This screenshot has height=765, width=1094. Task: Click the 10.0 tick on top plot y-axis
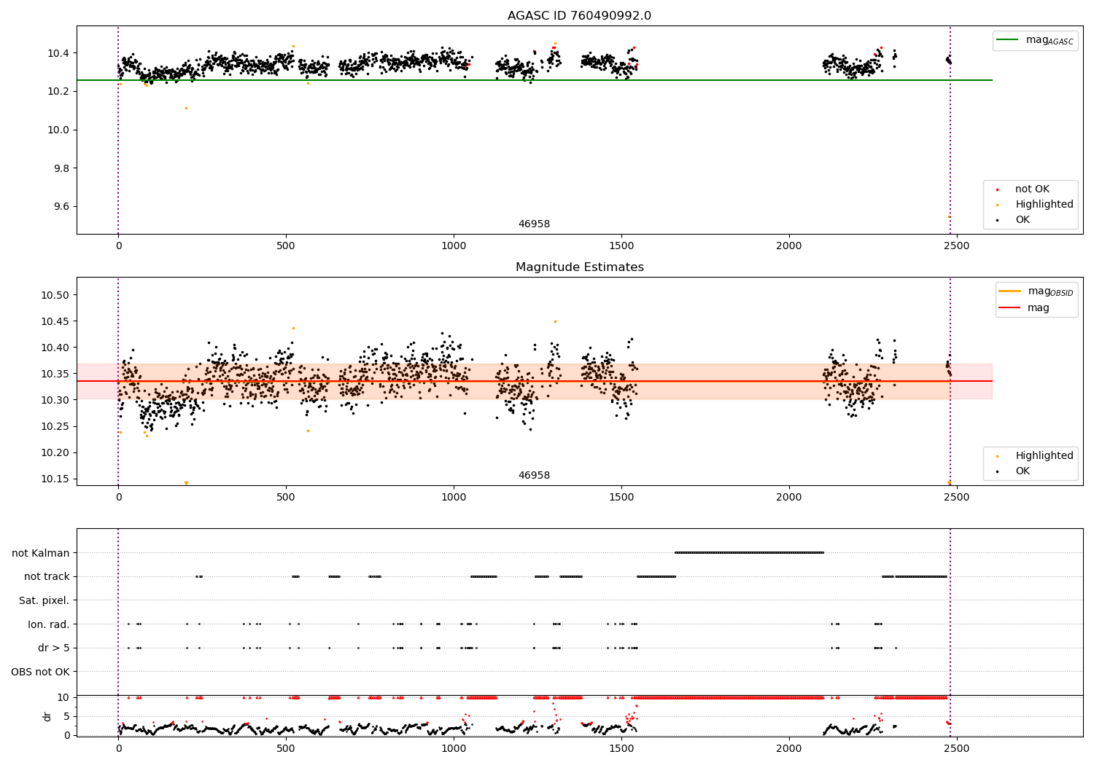pyautogui.click(x=58, y=130)
